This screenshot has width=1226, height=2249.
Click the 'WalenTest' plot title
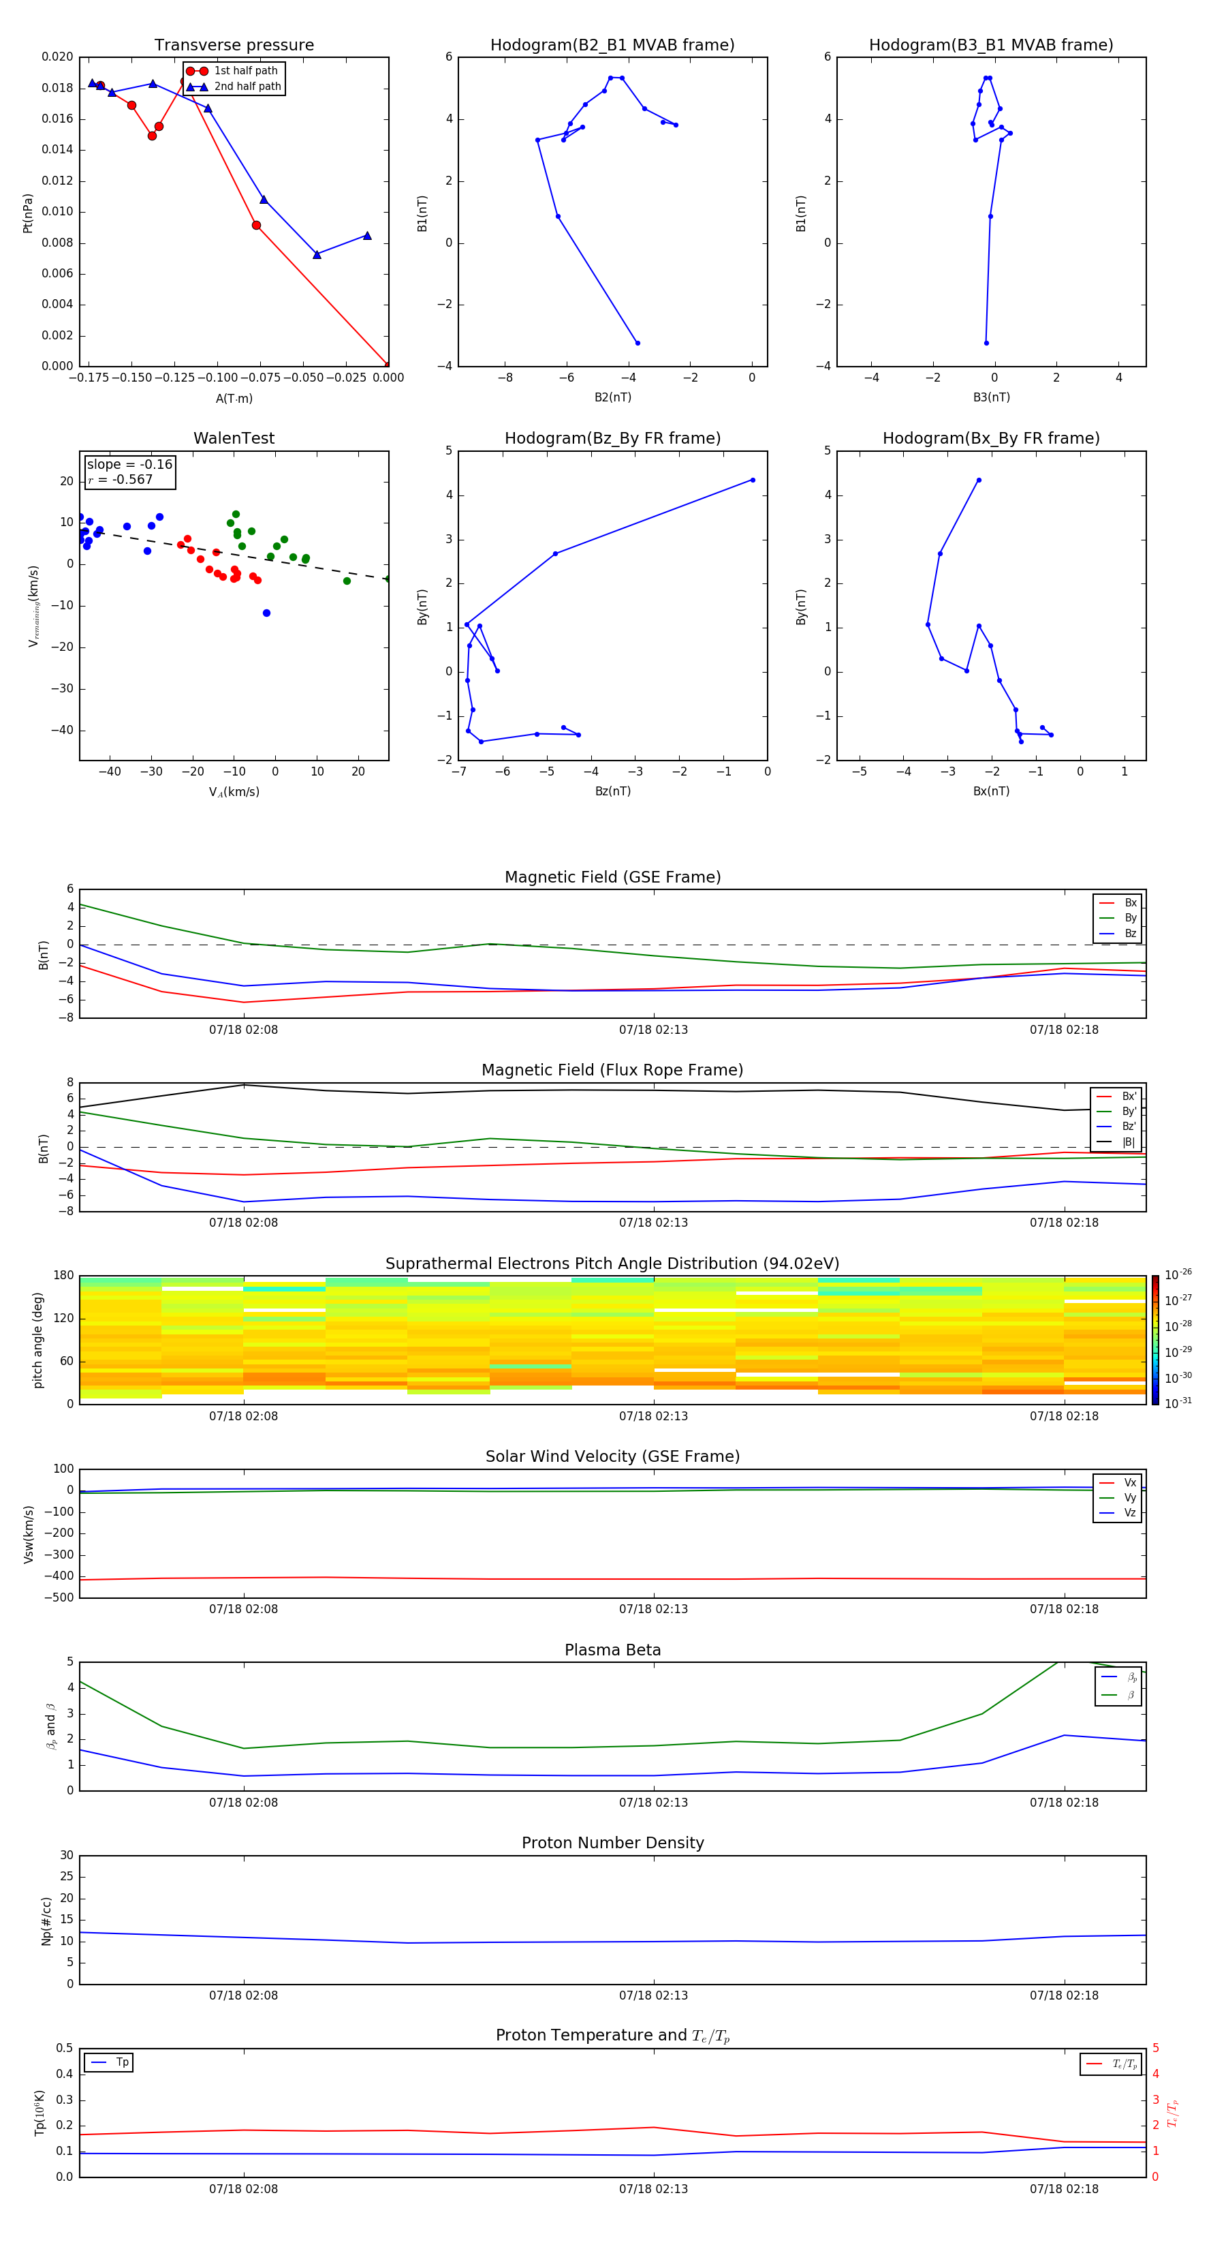click(234, 438)
